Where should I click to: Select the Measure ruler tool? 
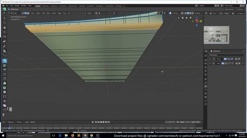(5, 51)
